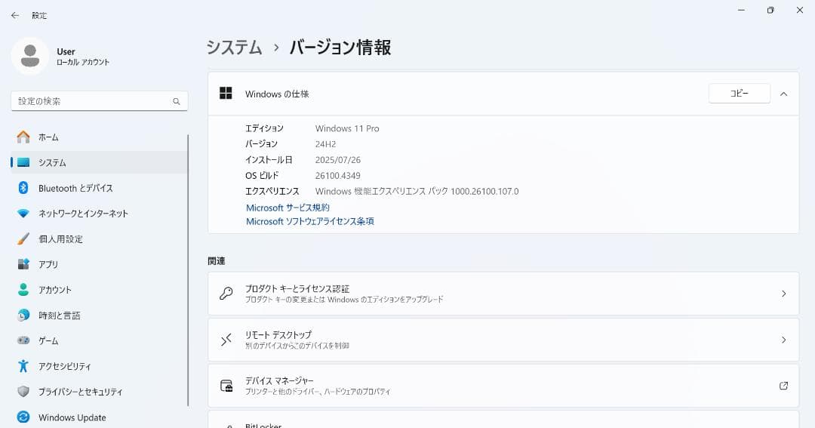
Task: Select ゲーム in the sidebar
Action: point(99,340)
